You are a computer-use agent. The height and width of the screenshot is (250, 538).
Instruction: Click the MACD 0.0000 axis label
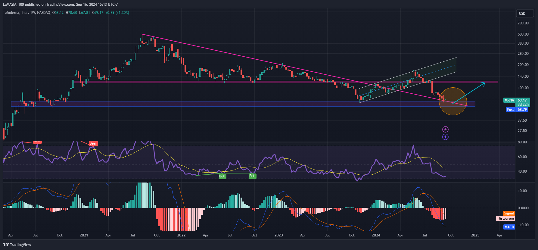(523, 208)
